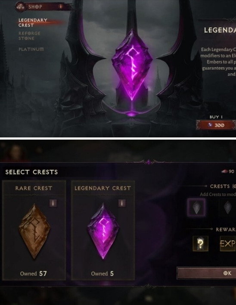This screenshot has height=305, width=236.
Task: Select the brown Rare Crest gem
Action: click(34, 231)
